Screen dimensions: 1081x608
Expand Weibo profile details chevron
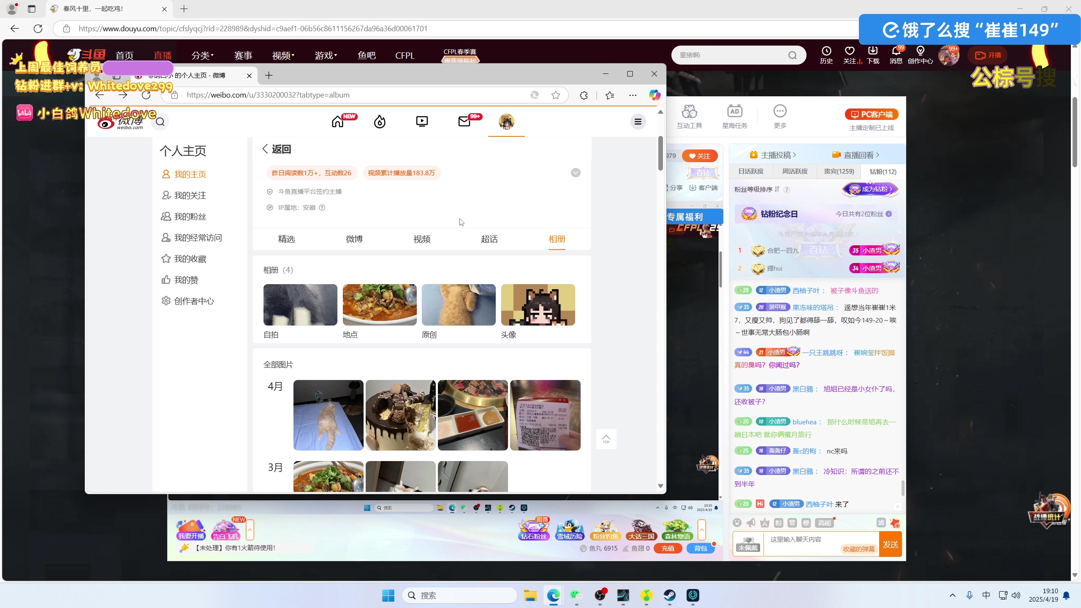tap(575, 173)
